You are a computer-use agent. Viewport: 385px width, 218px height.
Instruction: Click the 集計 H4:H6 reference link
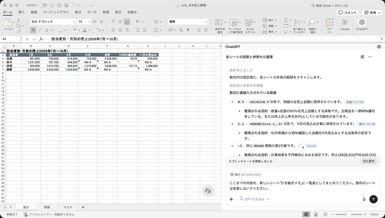367,124
